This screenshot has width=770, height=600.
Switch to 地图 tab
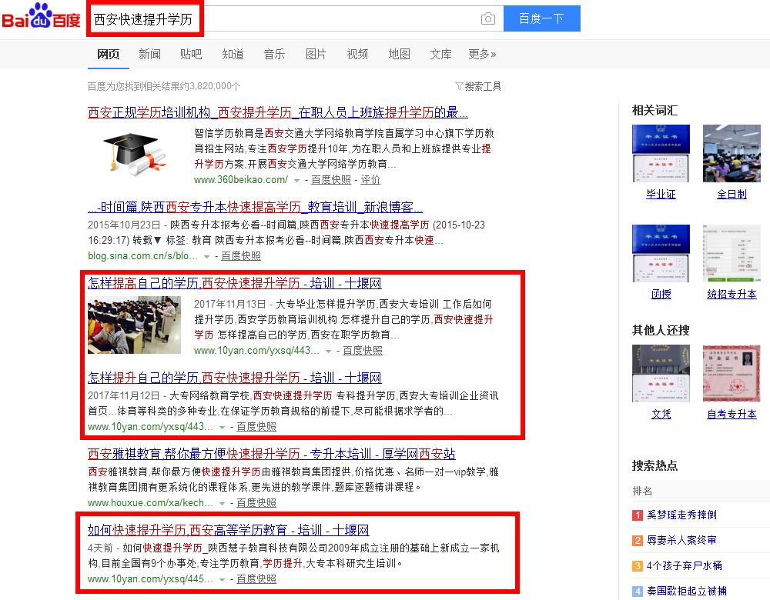[399, 54]
